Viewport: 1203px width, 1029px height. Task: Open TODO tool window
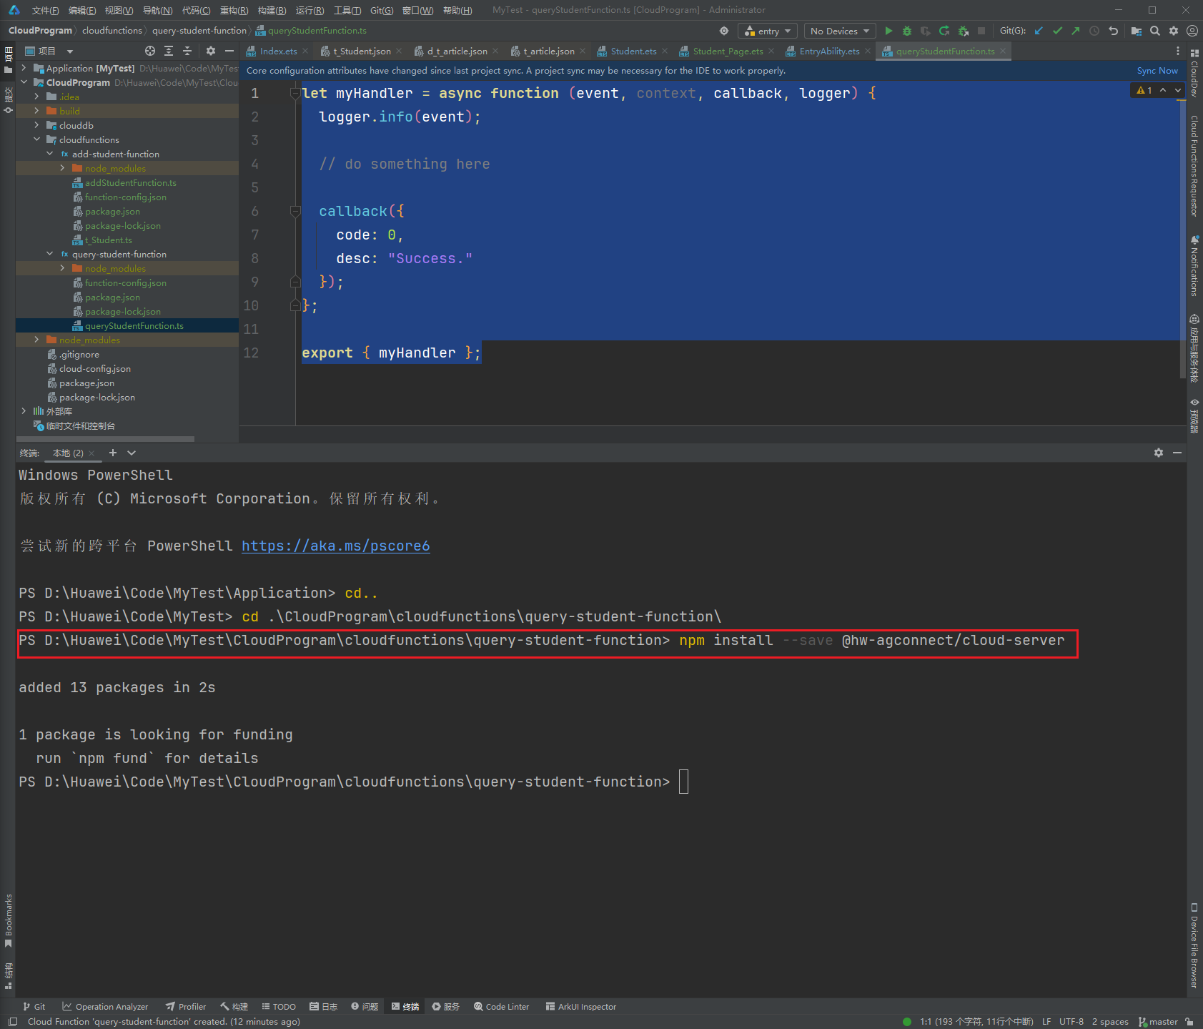point(279,1006)
